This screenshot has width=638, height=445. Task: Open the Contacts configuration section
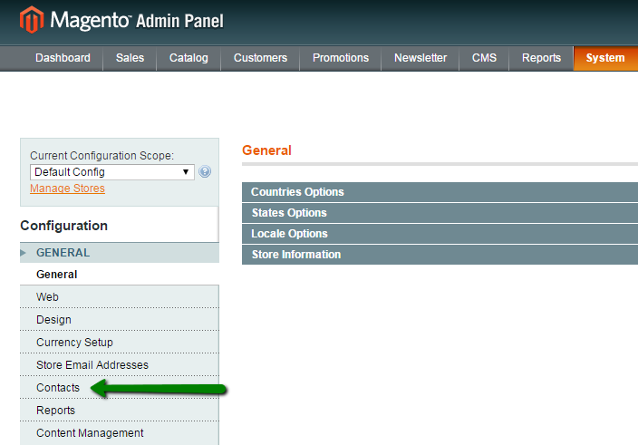point(120,388)
